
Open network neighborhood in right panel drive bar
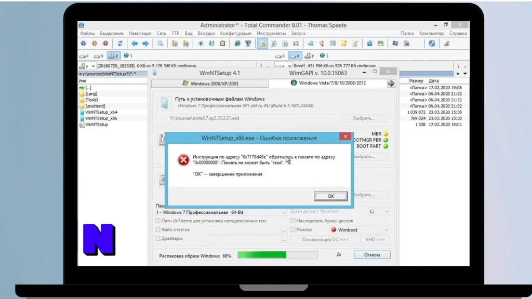click(x=324, y=56)
